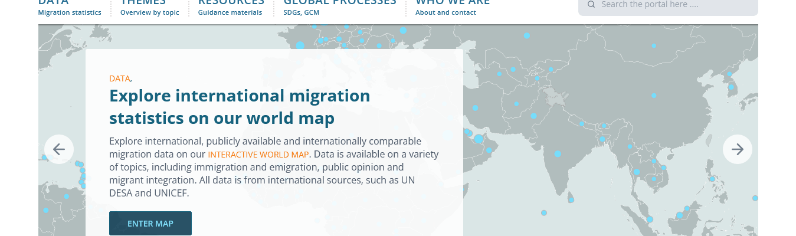Go to the previous slide arrow

tap(59, 149)
